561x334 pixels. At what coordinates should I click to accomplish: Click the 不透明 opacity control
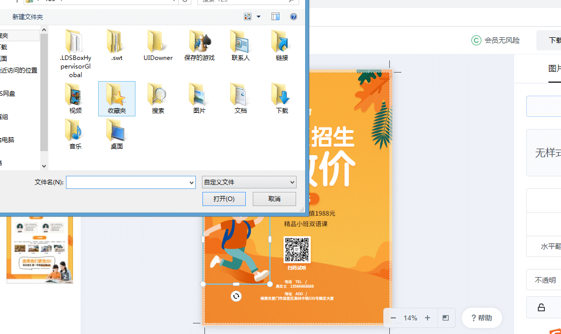(x=545, y=280)
